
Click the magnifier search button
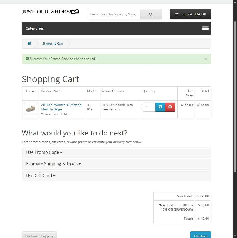click(x=151, y=14)
